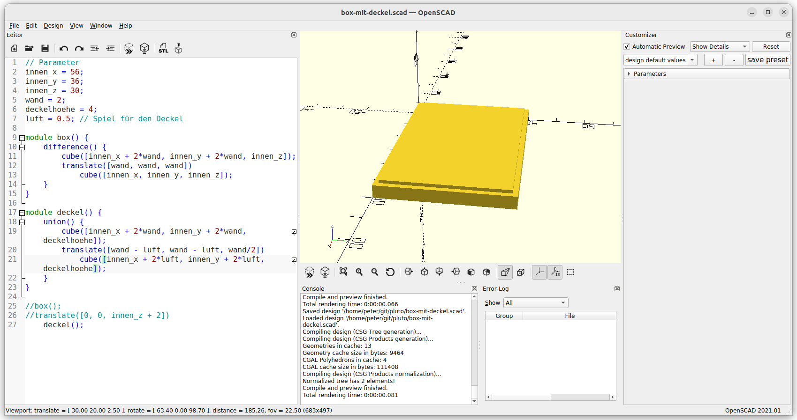
Task: Remove the preset with the - button
Action: pos(734,60)
